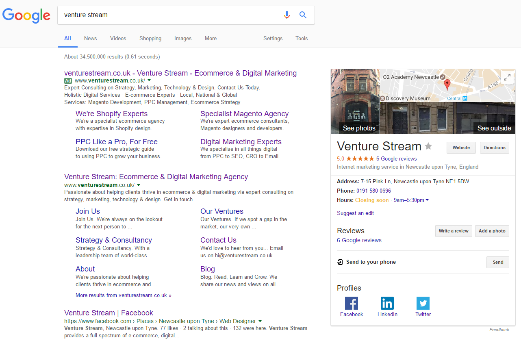This screenshot has height=343, width=521.
Task: Open the Contact Us sitelink
Action: (218, 240)
